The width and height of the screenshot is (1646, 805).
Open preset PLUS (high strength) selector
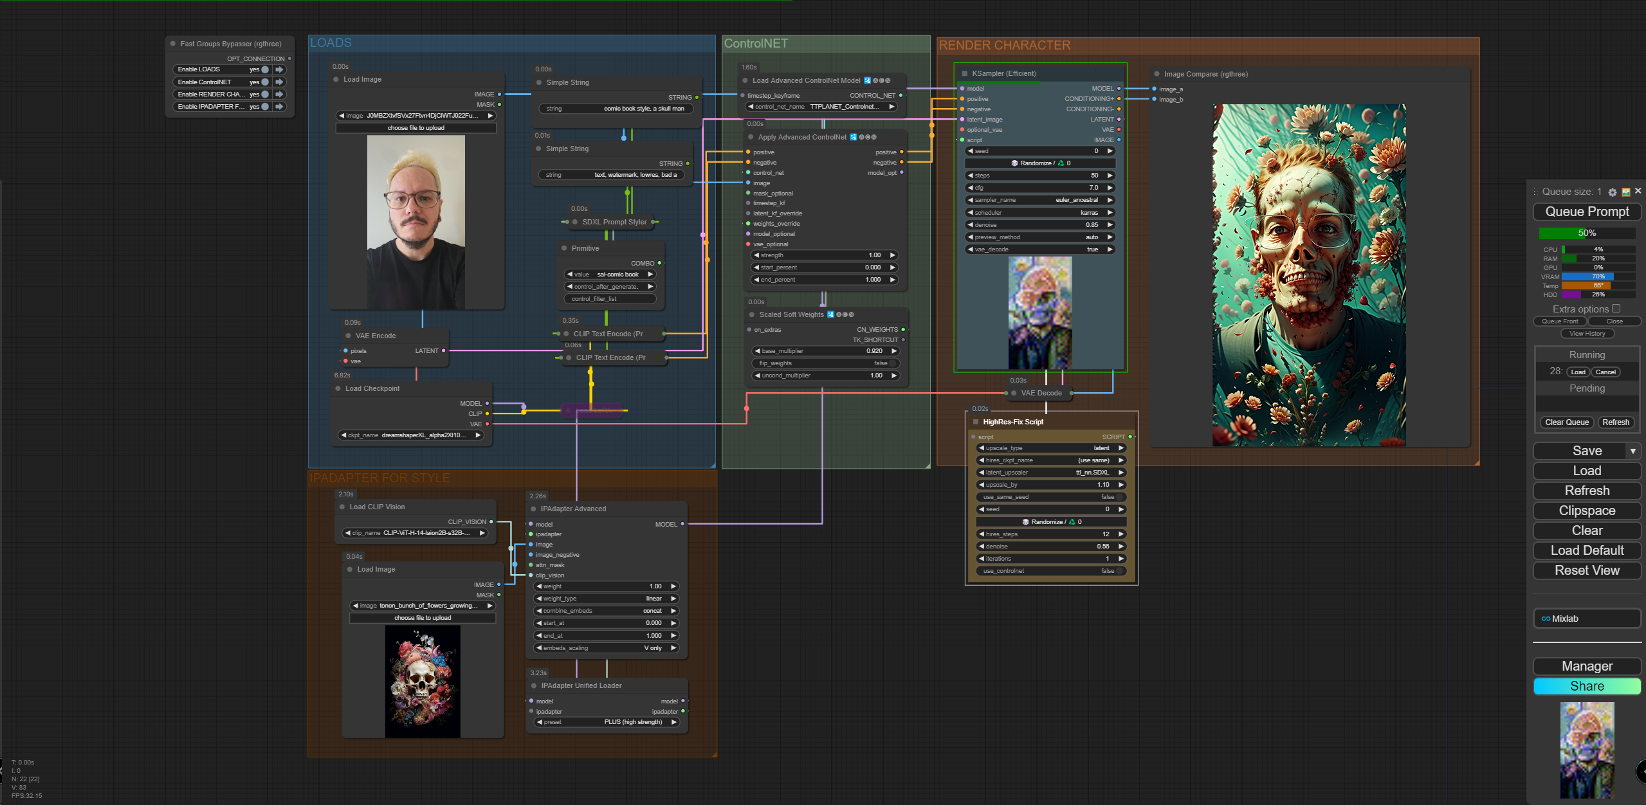pos(607,723)
